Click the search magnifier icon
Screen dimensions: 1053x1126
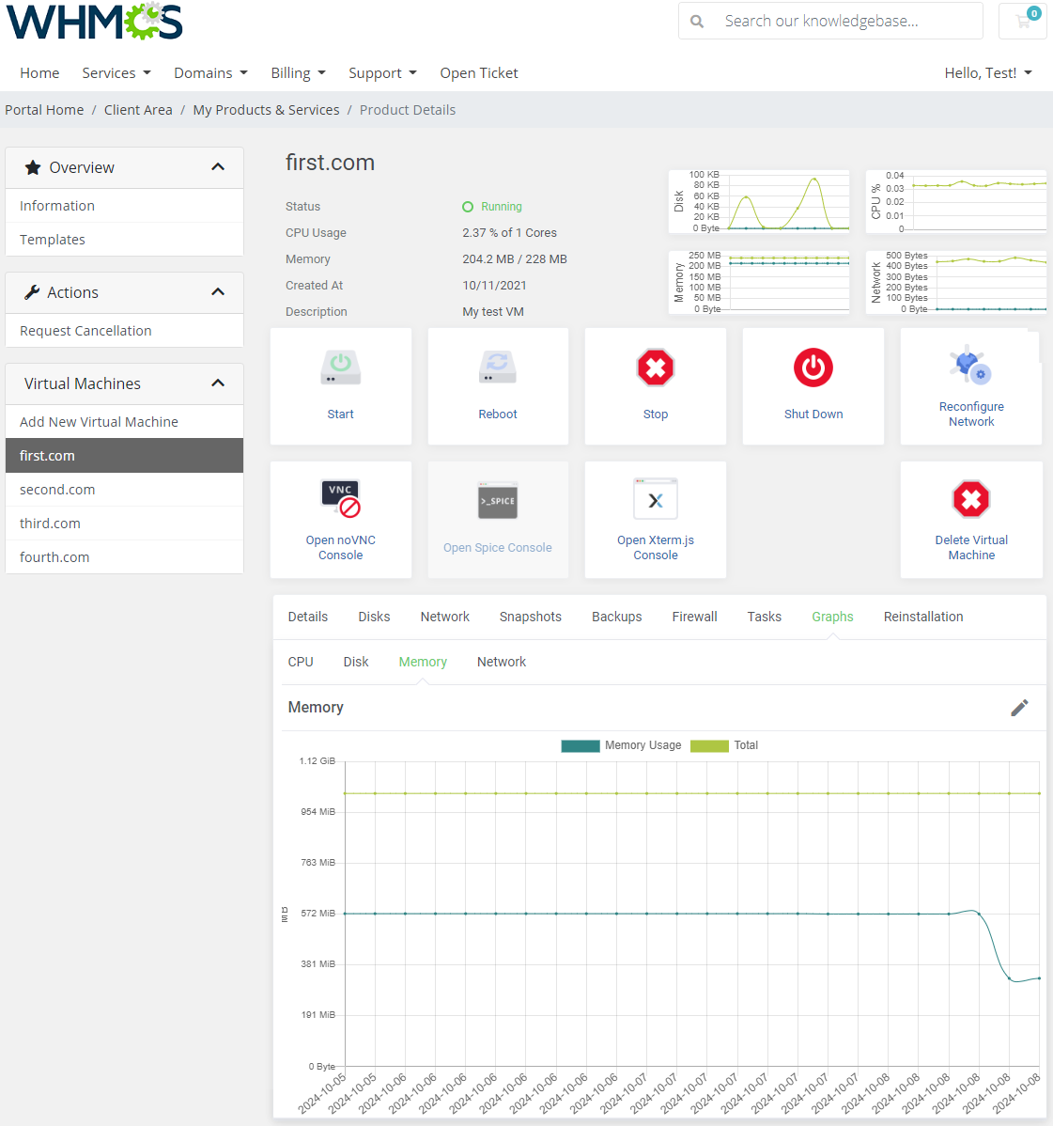click(697, 22)
